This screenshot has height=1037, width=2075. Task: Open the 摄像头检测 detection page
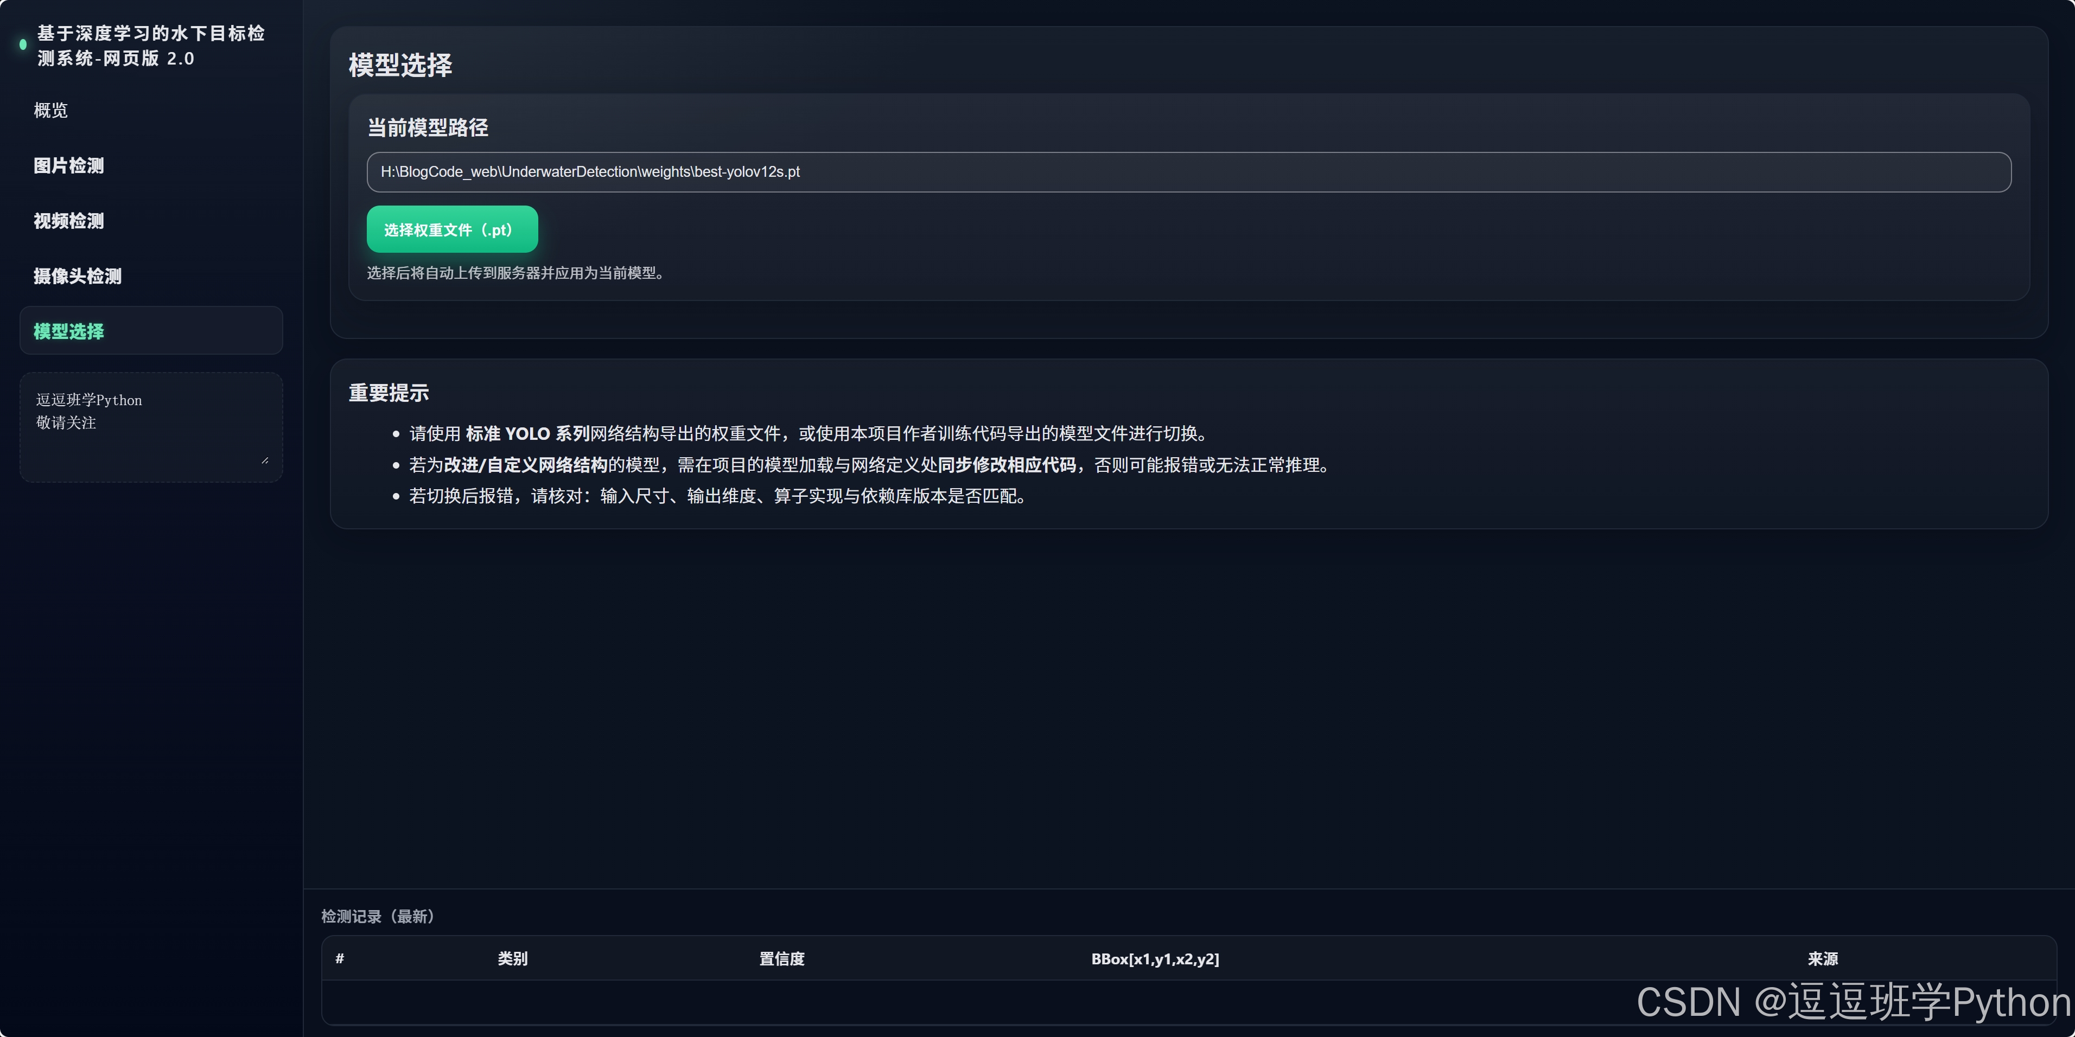click(x=77, y=276)
